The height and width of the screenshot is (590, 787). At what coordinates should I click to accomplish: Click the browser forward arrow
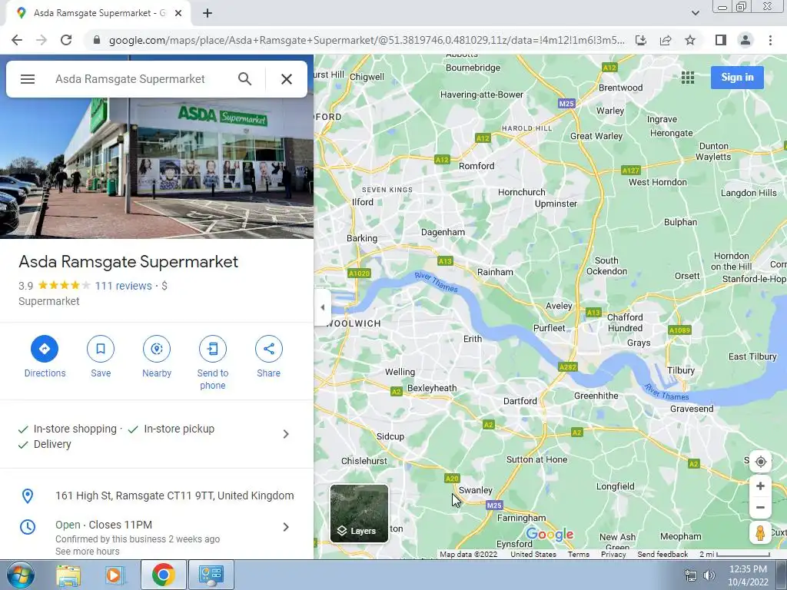42,40
